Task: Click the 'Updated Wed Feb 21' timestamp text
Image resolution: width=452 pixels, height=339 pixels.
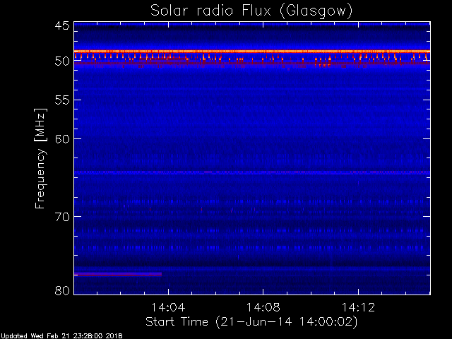Action: point(61,336)
